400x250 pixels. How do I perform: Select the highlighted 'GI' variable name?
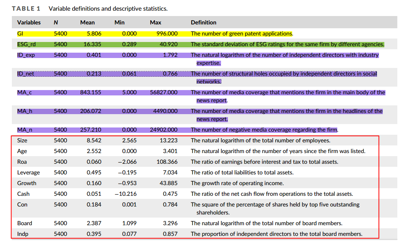point(20,34)
